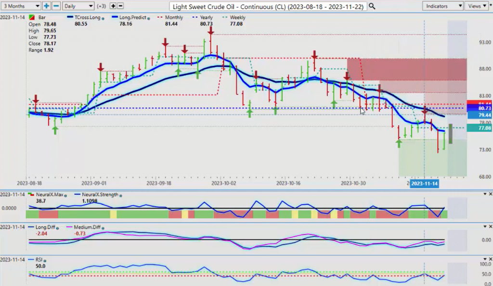
Task: Click the blue minus zoom-out button
Action: (56, 6)
